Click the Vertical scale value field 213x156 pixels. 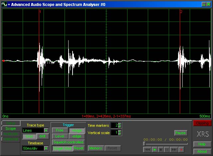pos(114,133)
